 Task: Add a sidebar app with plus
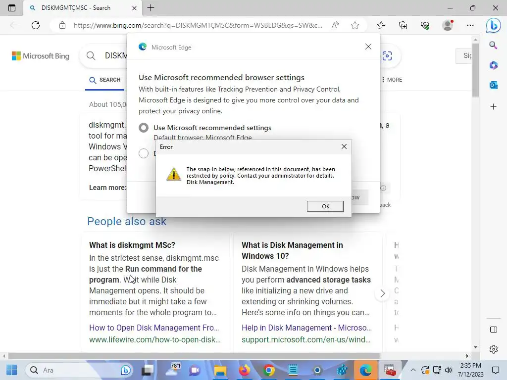(493, 107)
